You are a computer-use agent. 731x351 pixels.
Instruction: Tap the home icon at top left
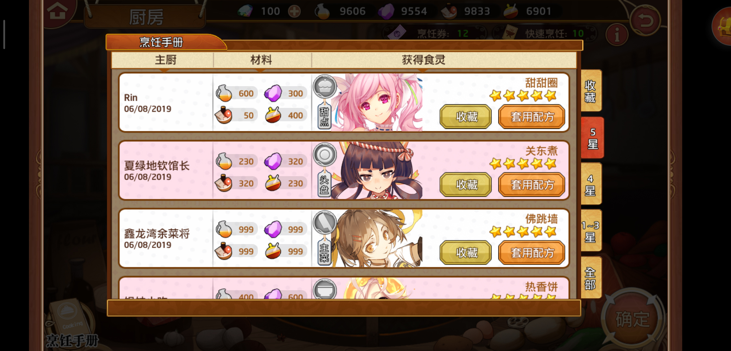(x=58, y=12)
